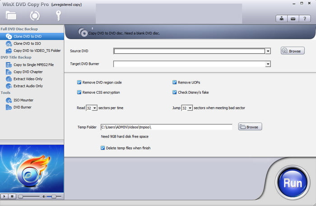This screenshot has width=316, height=206.
Task: Click the Copy DVD to VIDEO_TS Folder icon
Action: click(x=9, y=50)
